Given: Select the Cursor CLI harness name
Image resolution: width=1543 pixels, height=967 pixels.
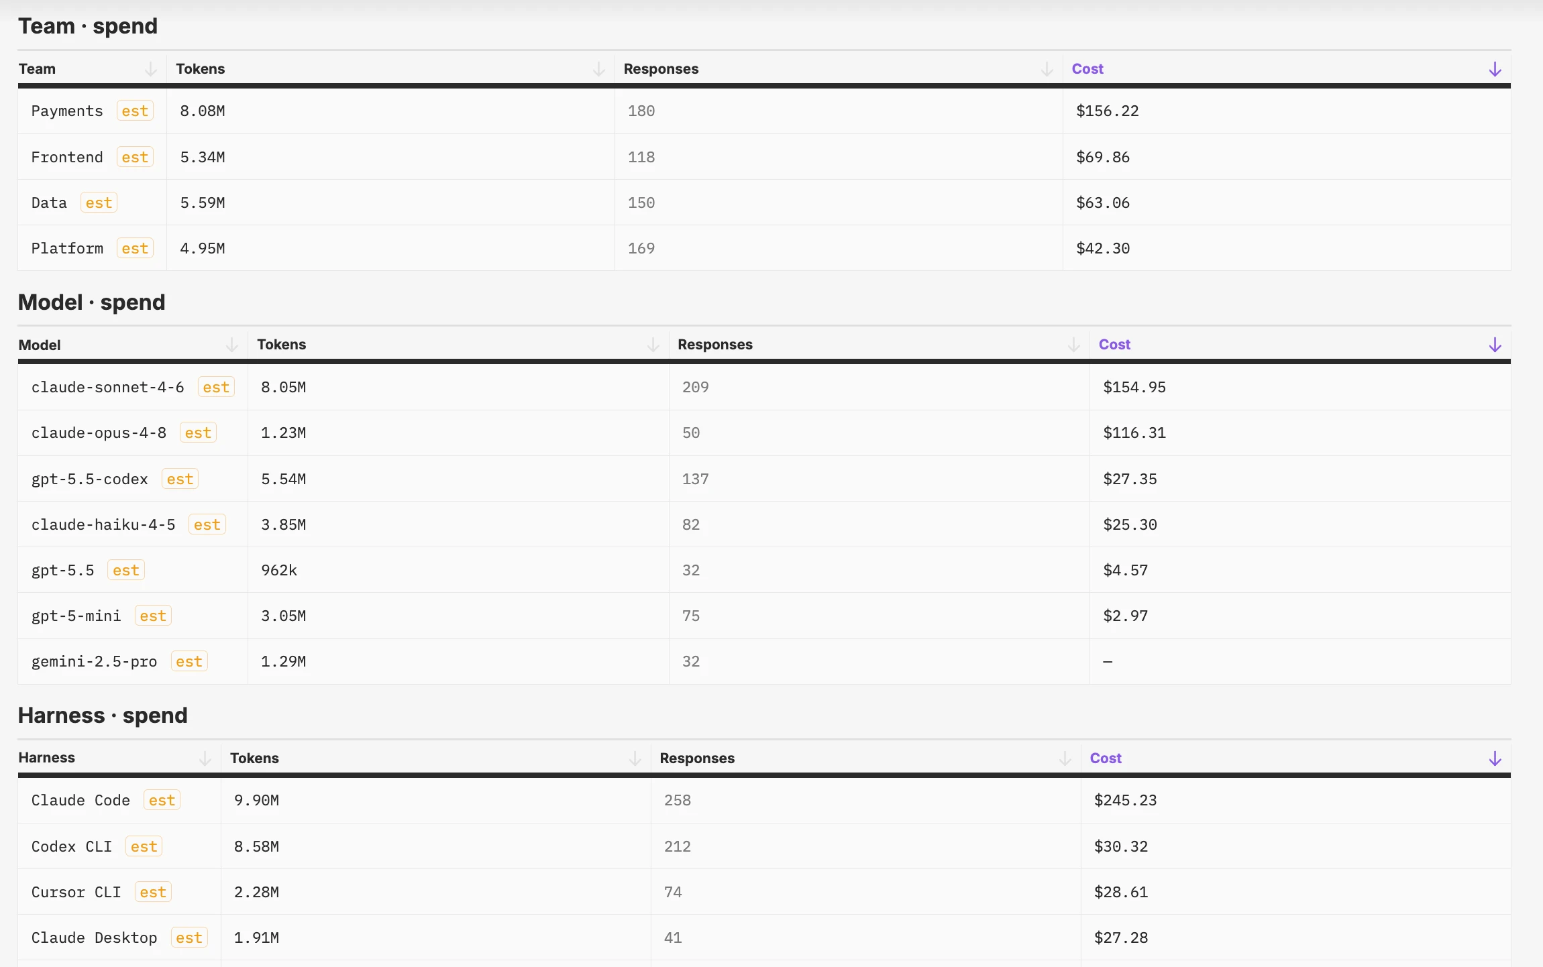Looking at the screenshot, I should click(x=76, y=892).
